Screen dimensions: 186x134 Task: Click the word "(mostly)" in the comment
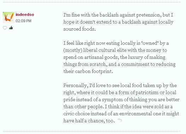click(73, 50)
